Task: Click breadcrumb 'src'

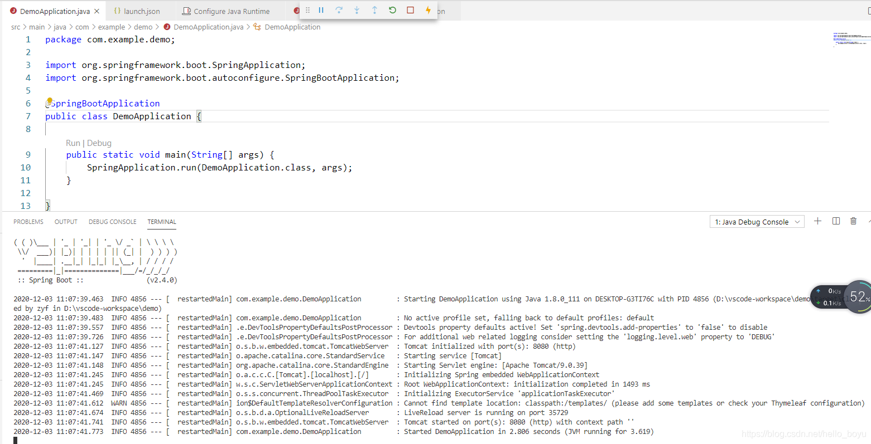Action: 16,27
